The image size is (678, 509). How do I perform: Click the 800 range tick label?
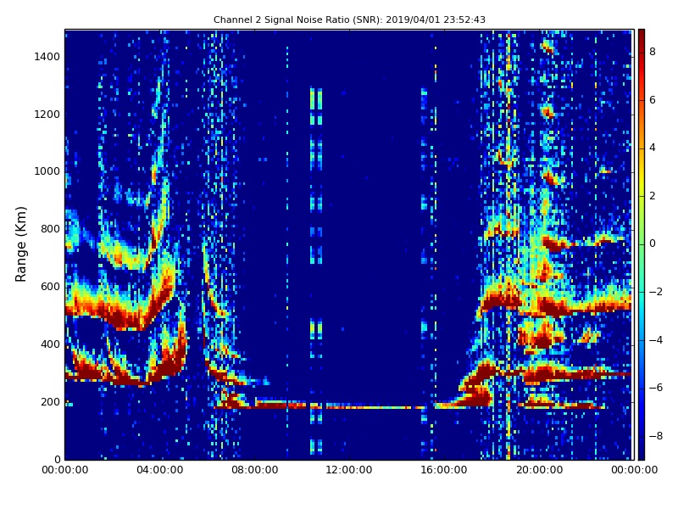[50, 229]
